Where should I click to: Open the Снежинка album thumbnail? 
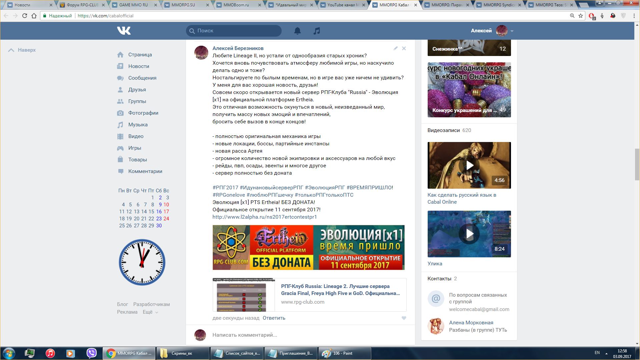[x=469, y=48]
